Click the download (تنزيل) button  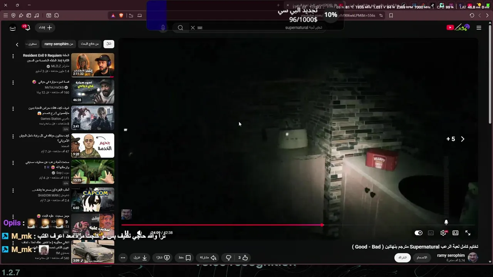click(141, 258)
